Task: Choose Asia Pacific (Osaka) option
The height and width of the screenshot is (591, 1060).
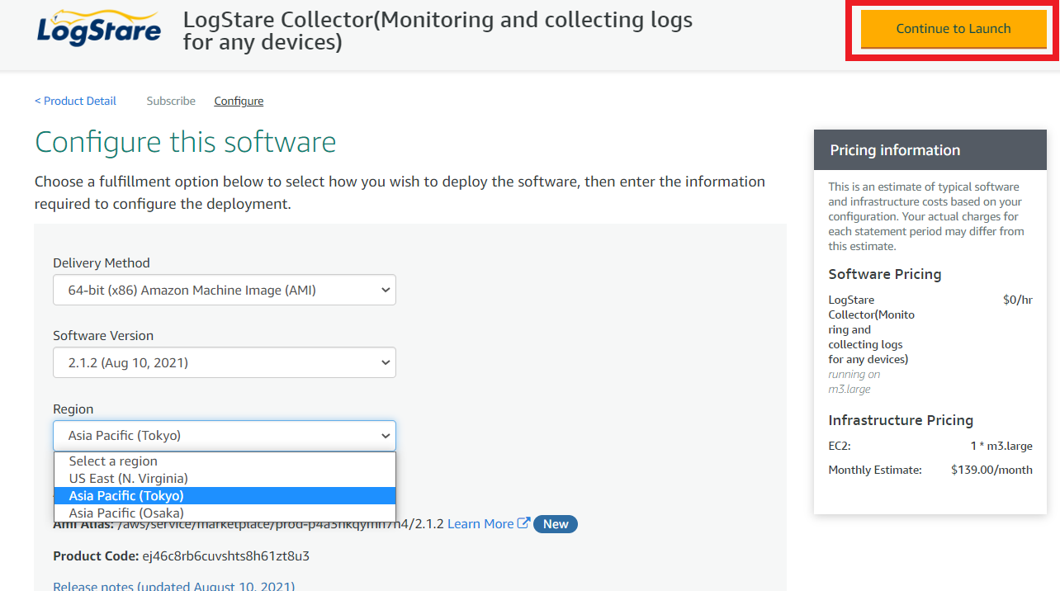Action: tap(225, 513)
